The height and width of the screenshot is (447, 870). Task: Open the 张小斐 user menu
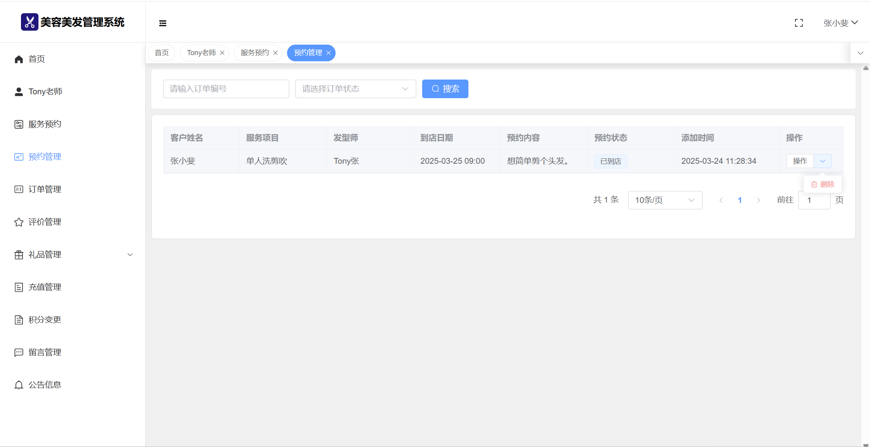click(x=840, y=23)
